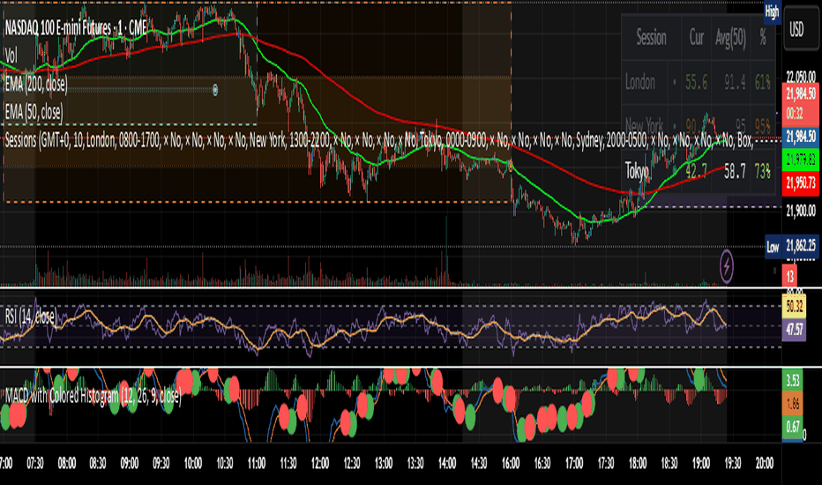
Task: Click the 22,050.00 price scale value
Action: (801, 77)
